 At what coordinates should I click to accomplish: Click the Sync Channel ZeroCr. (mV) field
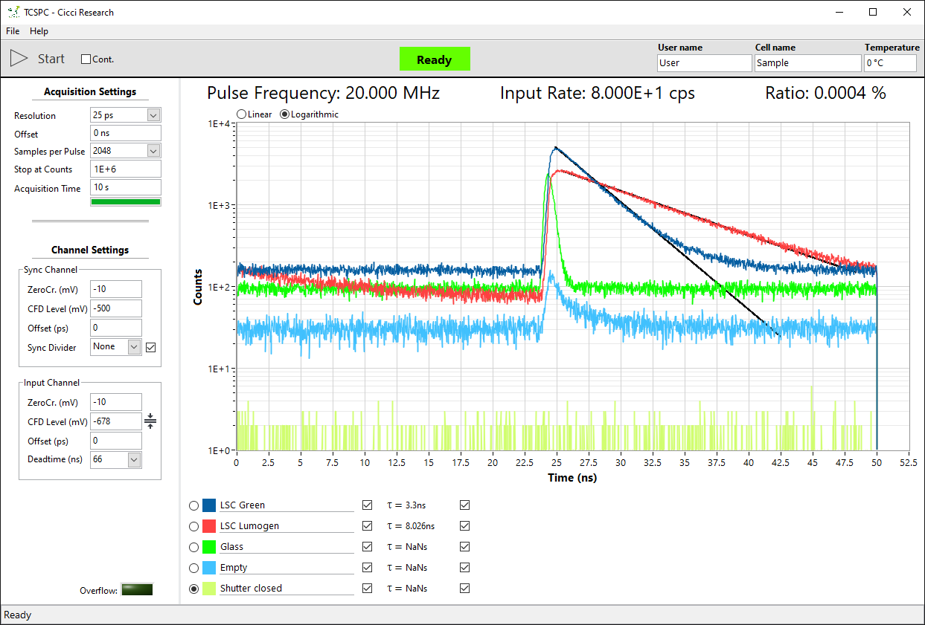(x=116, y=289)
